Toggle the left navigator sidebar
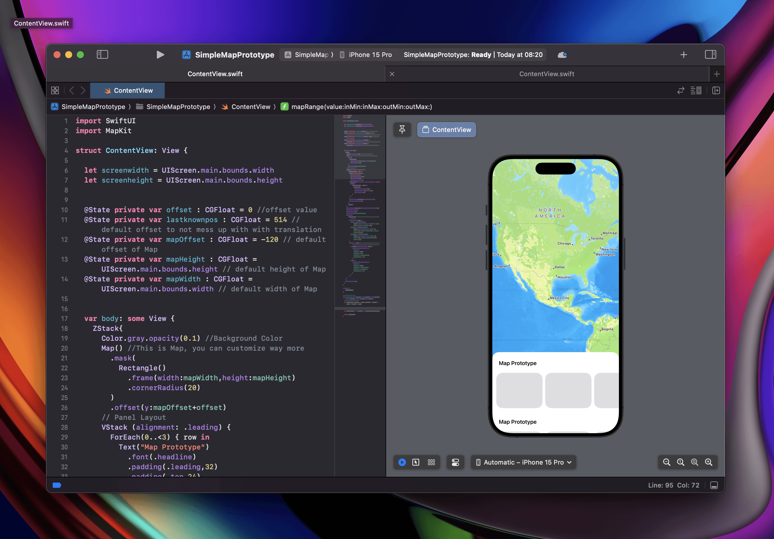 (102, 55)
